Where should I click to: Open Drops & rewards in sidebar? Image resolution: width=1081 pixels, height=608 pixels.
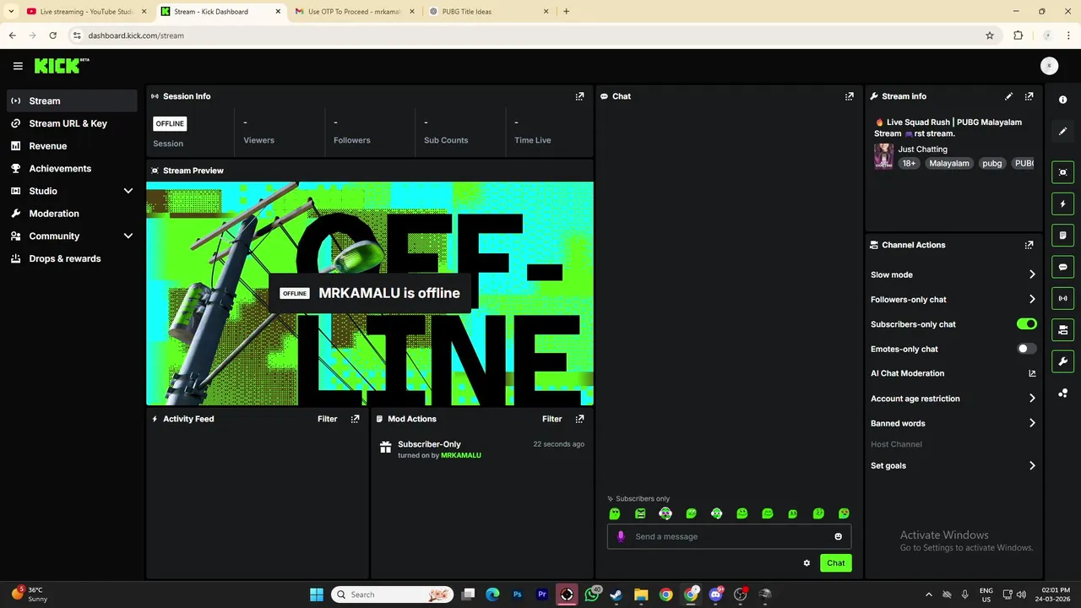click(72, 258)
